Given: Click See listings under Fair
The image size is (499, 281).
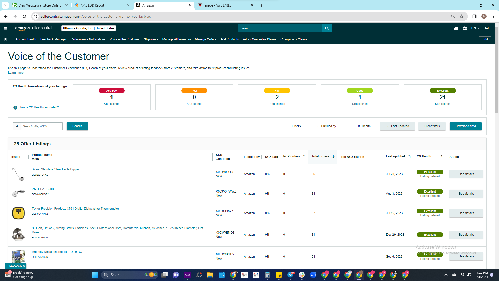Looking at the screenshot, I should tap(277, 104).
